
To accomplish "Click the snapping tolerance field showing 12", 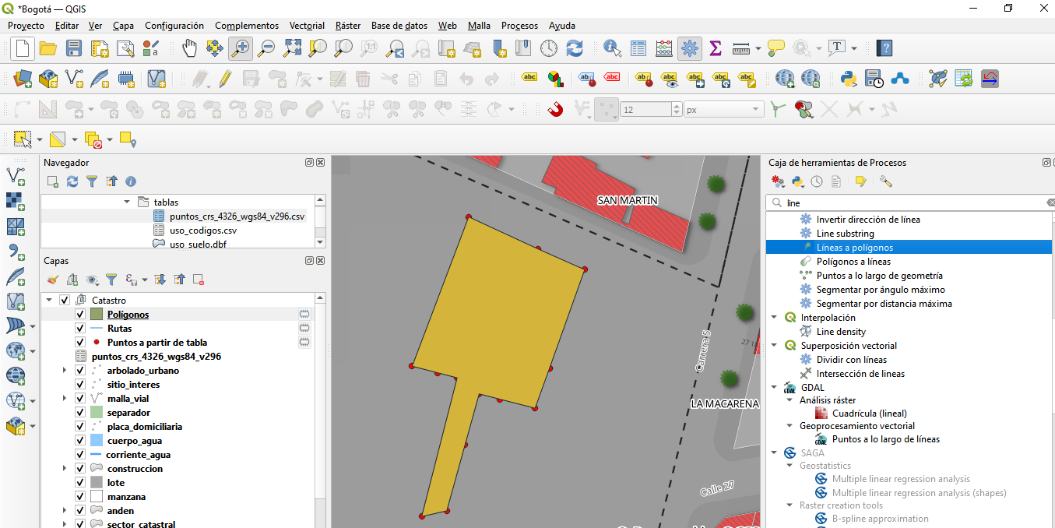I will (x=646, y=110).
